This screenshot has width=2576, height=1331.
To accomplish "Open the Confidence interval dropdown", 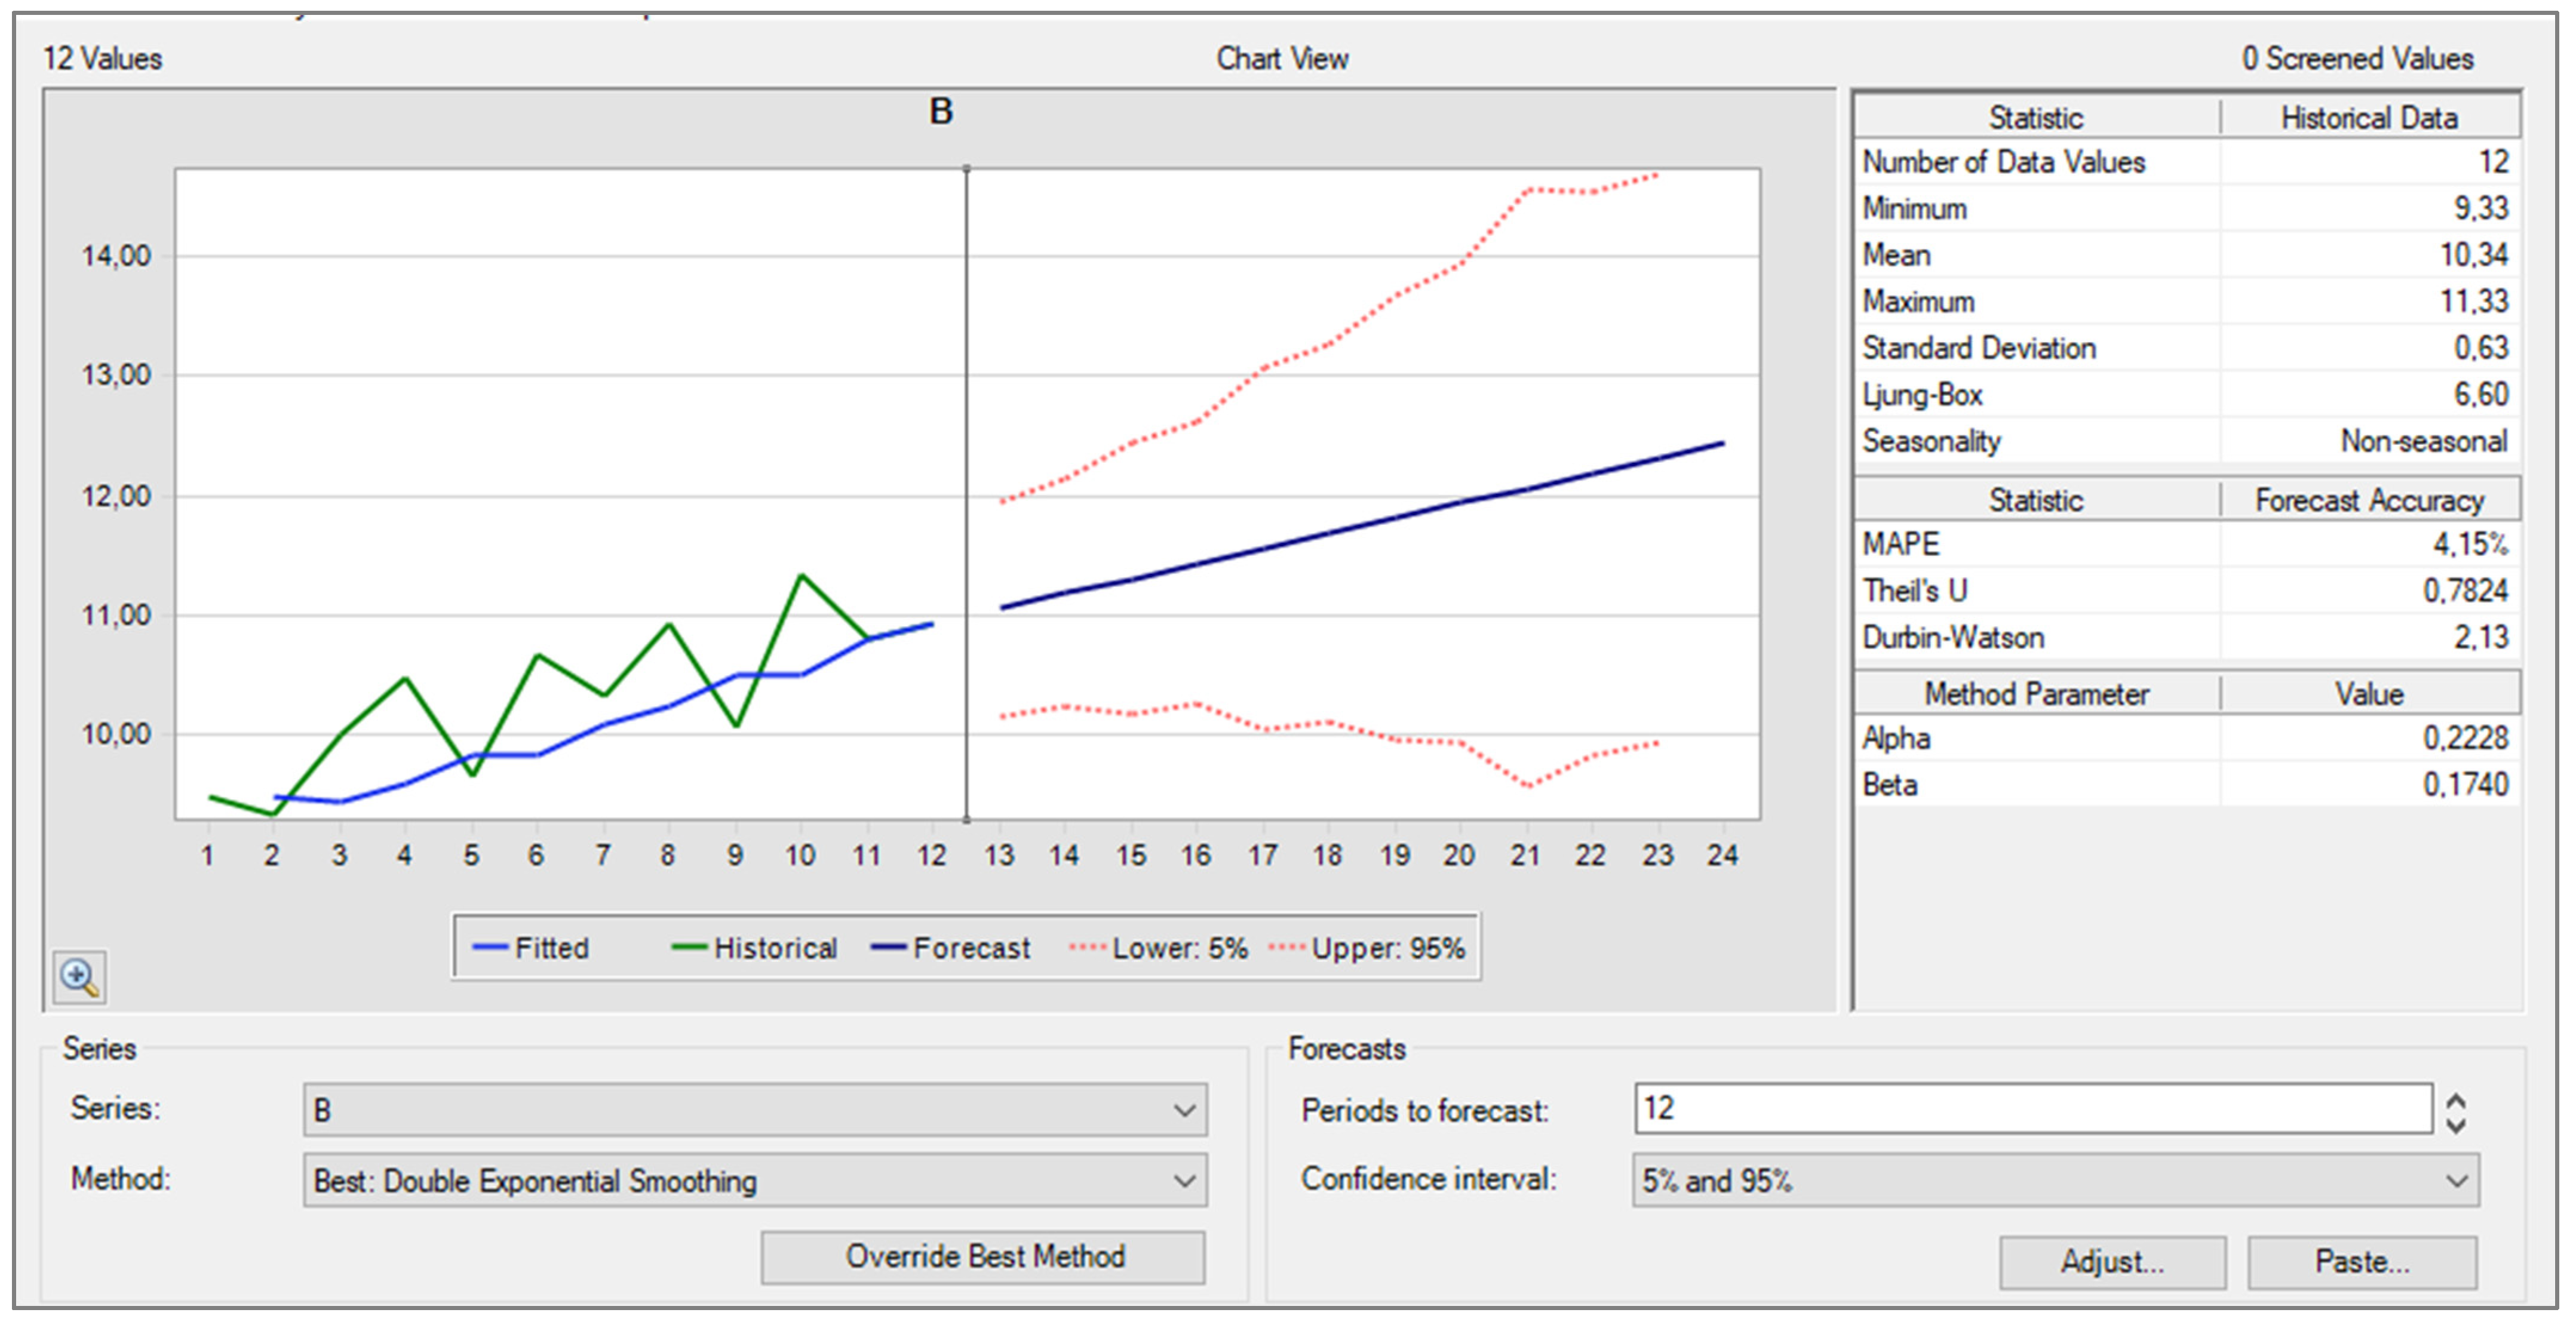I will pos(2055,1181).
